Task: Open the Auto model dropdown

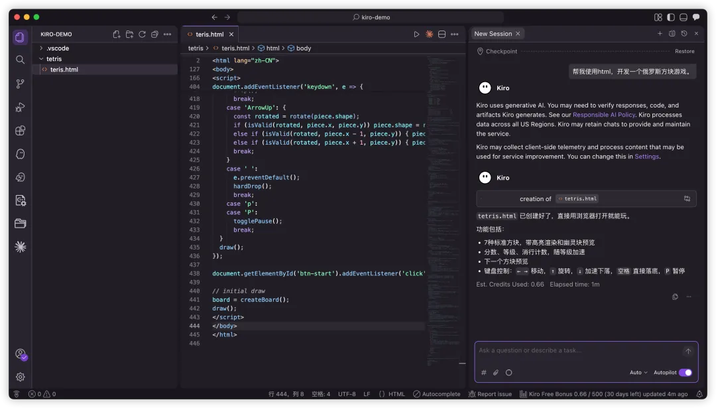Action: click(638, 372)
